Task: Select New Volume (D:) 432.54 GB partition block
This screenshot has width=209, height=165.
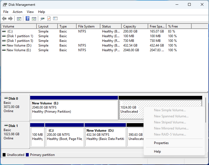Action: coord(105,135)
